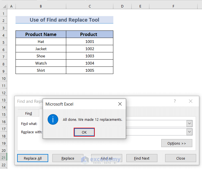Close the Microsoft Excel message box
Screen dimensions: 202x169
(x=120, y=104)
